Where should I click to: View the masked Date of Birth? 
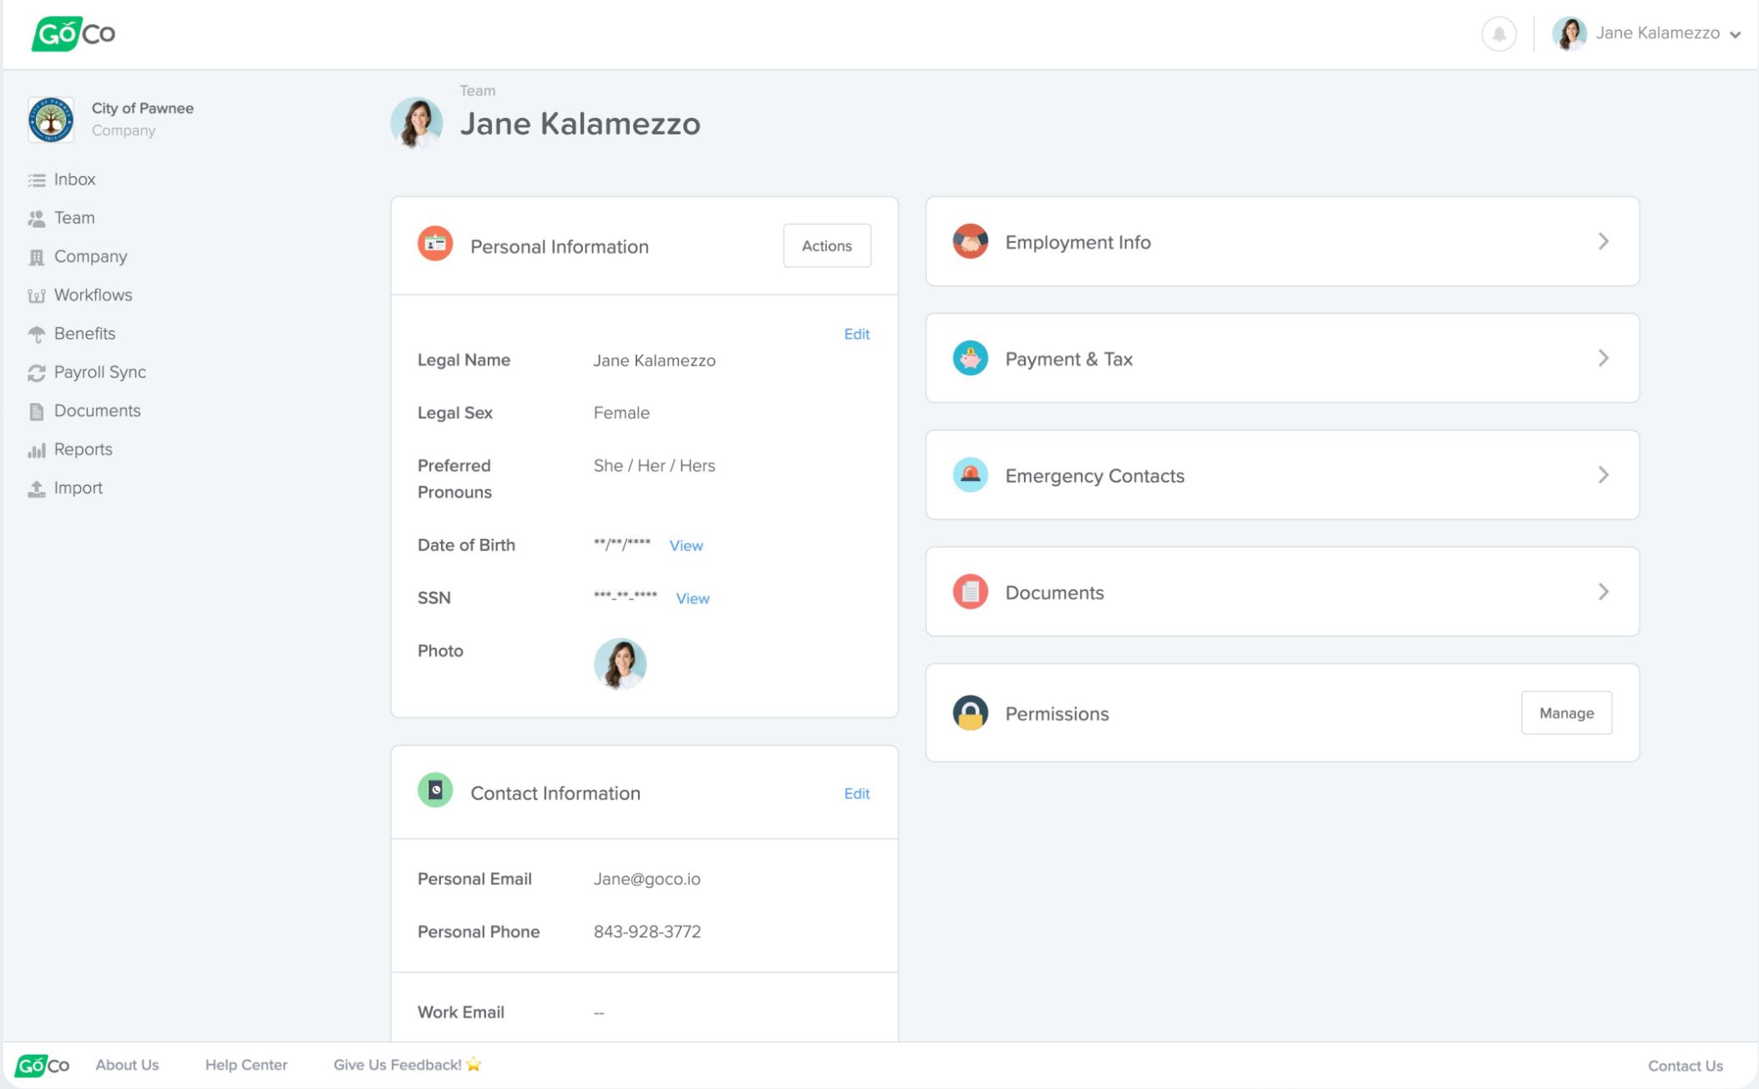687,544
